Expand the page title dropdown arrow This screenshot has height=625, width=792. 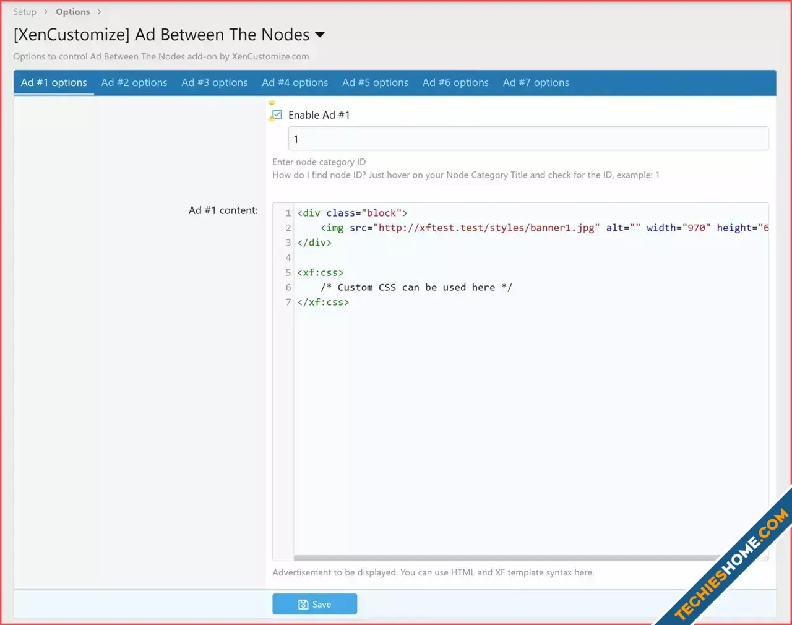[320, 35]
